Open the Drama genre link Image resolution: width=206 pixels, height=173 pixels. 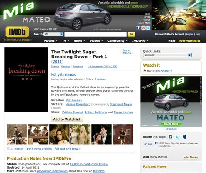(x=55, y=67)
